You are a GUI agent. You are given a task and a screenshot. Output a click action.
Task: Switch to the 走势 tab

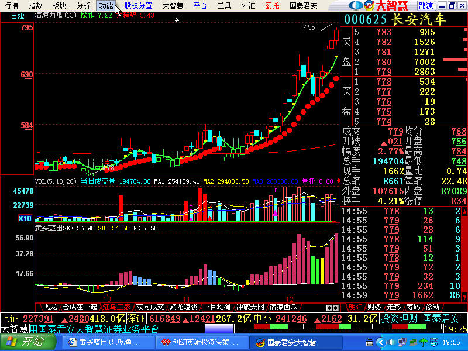click(x=394, y=307)
